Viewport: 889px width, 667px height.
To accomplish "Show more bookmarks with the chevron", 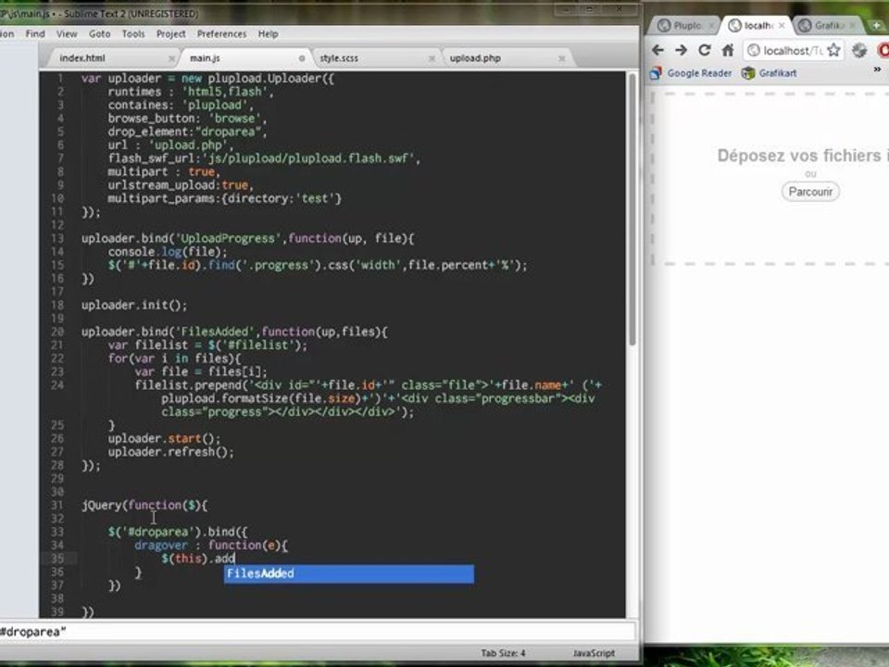I will coord(877,69).
